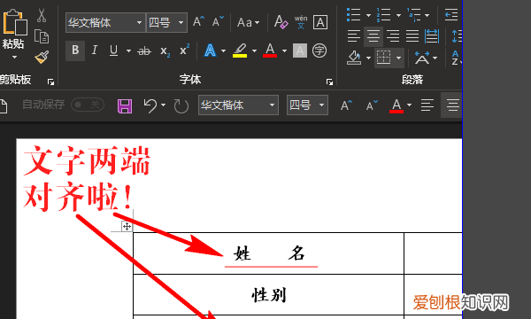Open borders dropdown arrow
This screenshot has width=531, height=319.
point(398,58)
